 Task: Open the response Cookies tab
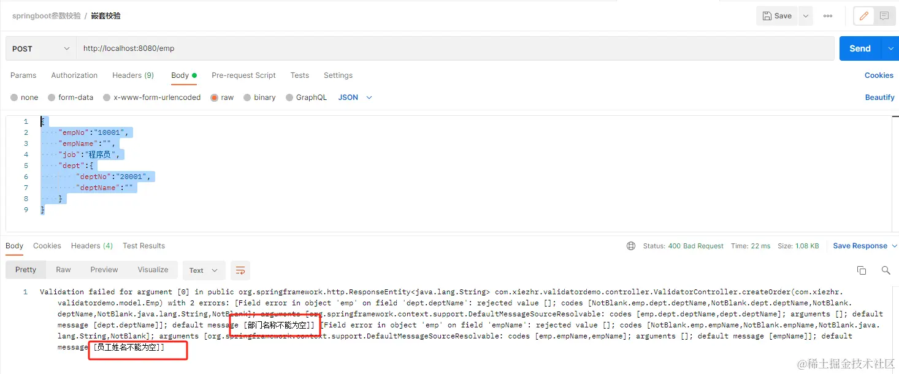[47, 246]
